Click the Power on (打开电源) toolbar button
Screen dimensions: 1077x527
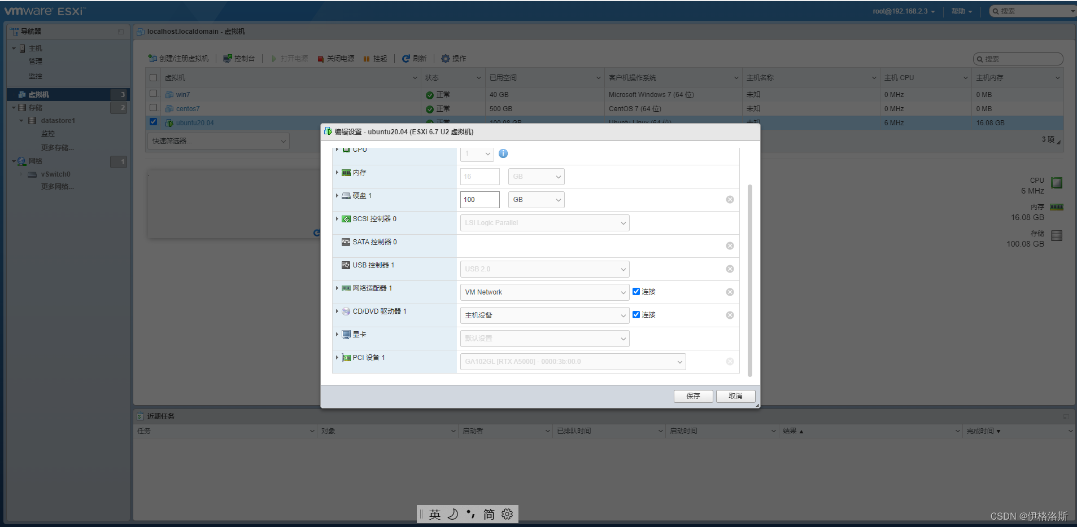point(290,59)
